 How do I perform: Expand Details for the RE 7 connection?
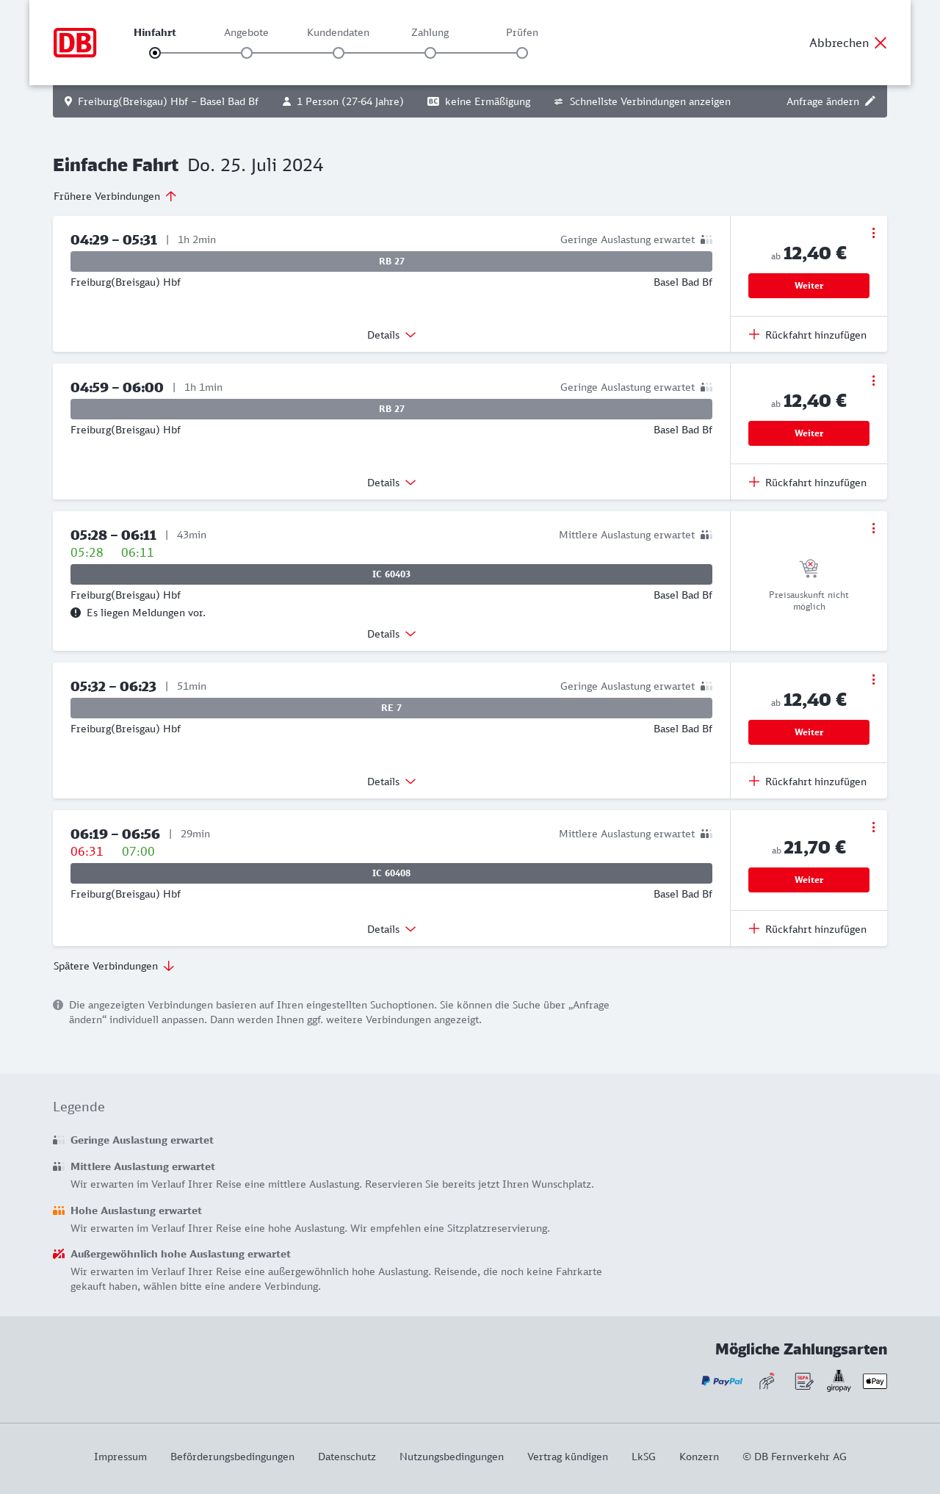coord(391,782)
